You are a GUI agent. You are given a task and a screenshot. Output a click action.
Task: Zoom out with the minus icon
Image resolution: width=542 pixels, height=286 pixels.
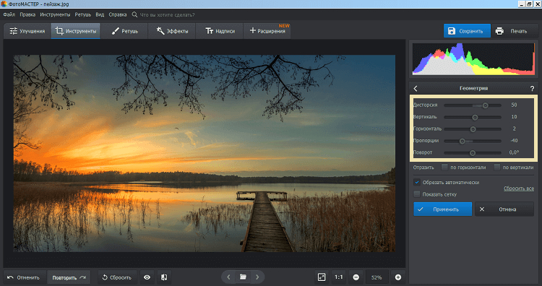click(356, 277)
